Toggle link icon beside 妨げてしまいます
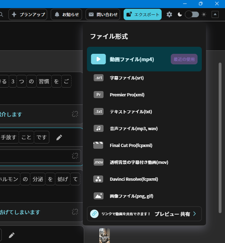Screen dimensions: 225x243 [75, 212]
